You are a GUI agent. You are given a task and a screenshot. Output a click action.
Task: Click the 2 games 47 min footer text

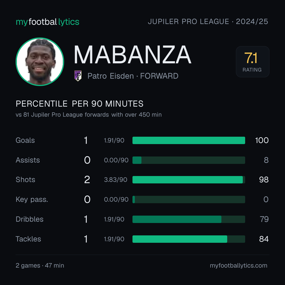40,265
